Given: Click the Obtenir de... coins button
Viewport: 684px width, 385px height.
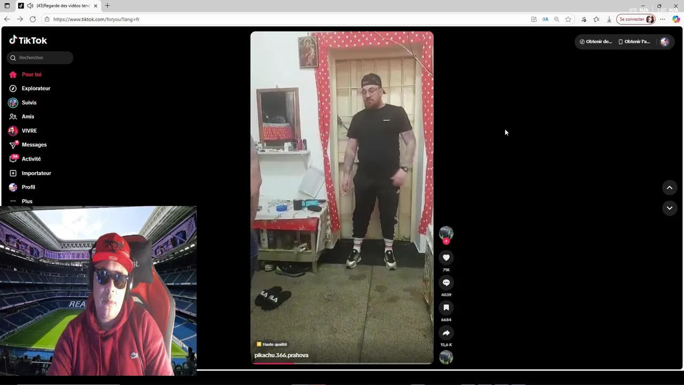Looking at the screenshot, I should 596,42.
